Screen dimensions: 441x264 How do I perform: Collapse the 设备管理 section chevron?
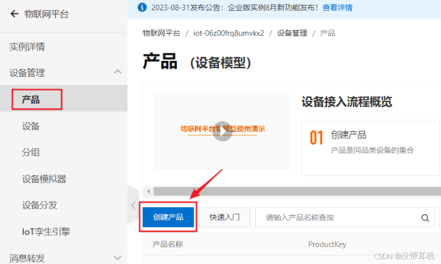[118, 72]
